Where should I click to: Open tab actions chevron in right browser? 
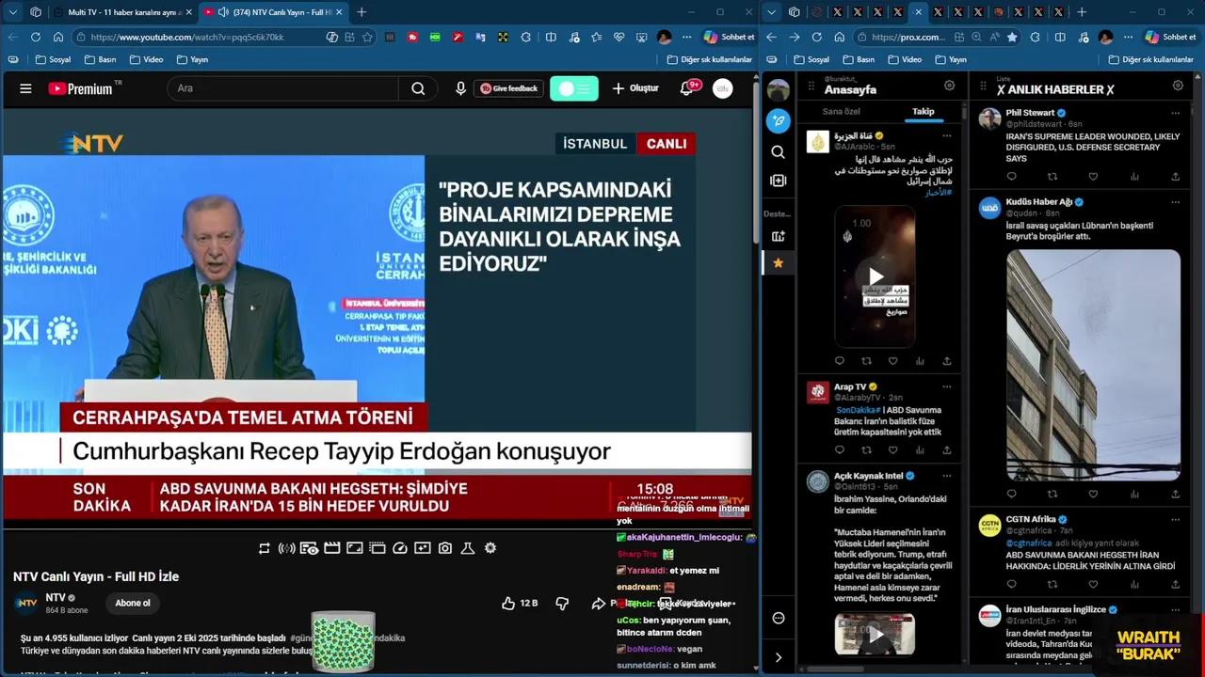click(x=772, y=12)
